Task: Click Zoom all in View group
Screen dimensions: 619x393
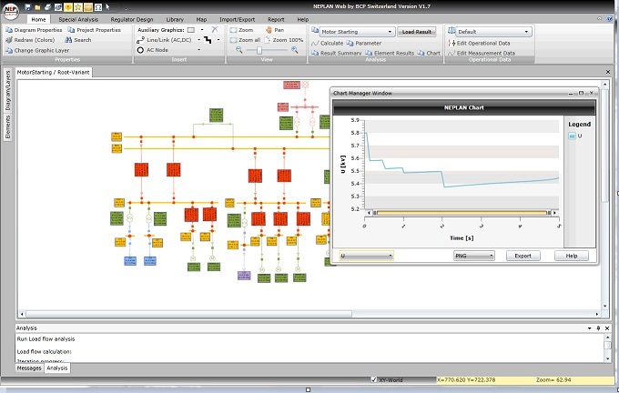Action: click(245, 40)
